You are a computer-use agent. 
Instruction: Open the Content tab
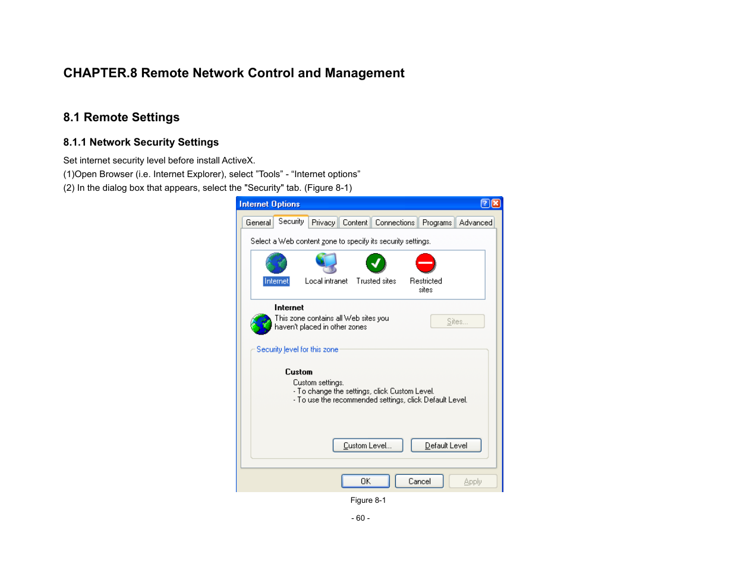coord(355,222)
